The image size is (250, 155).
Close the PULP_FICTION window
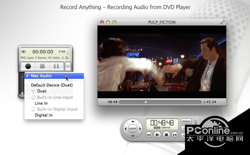[x=102, y=22]
